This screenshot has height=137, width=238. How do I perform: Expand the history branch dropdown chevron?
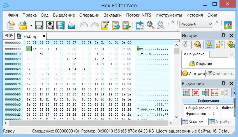[231, 54]
